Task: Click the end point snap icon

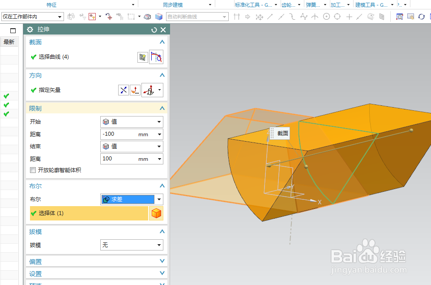Action: [x=270, y=17]
